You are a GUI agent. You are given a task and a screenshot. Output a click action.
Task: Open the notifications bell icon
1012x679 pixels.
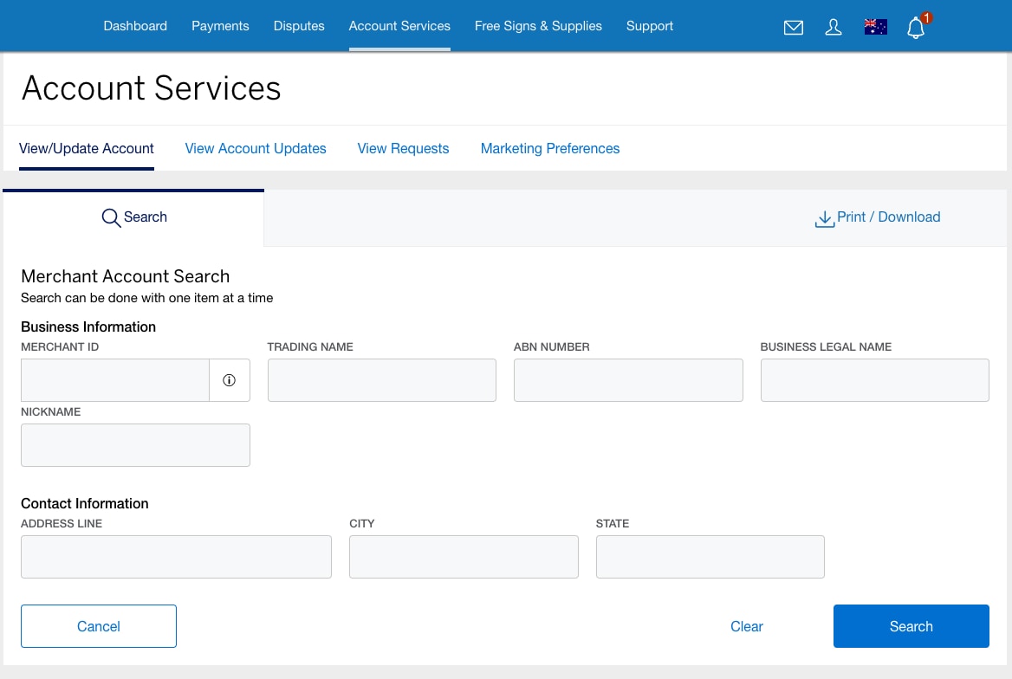point(916,28)
